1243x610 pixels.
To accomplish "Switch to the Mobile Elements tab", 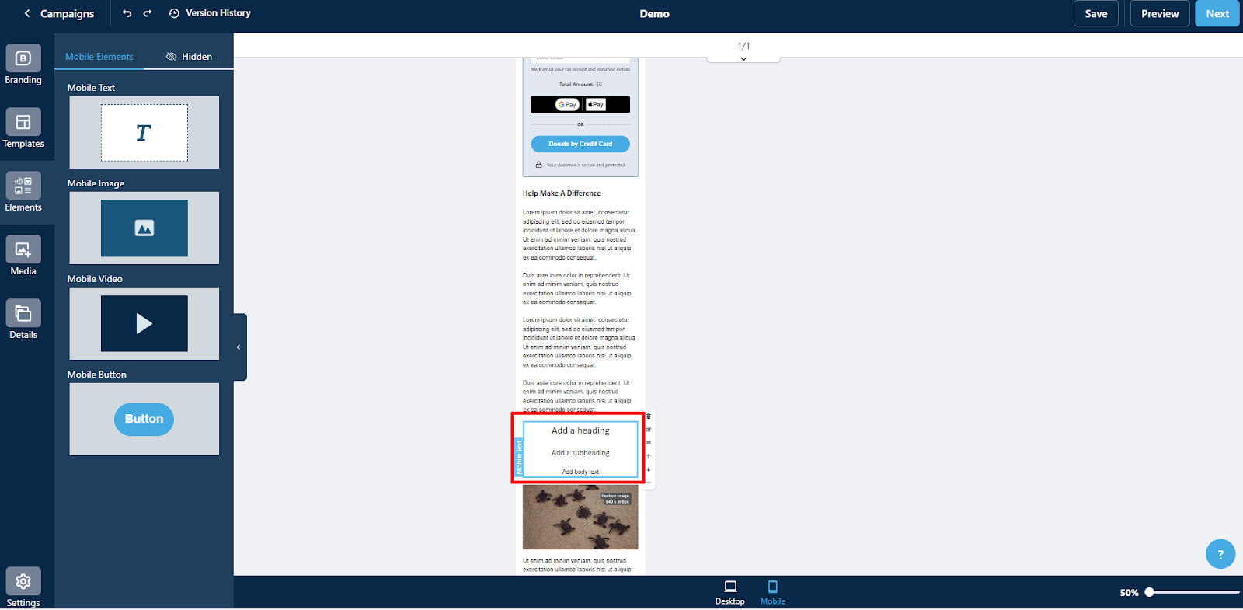I will (x=99, y=57).
